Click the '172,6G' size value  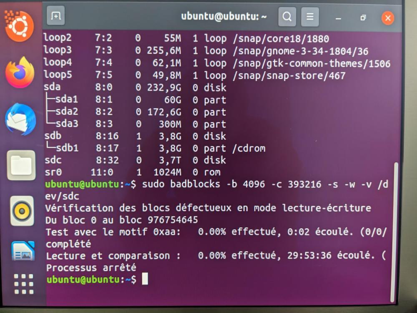tap(164, 112)
